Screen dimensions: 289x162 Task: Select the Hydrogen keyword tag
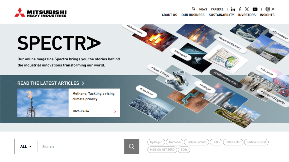tap(156, 142)
